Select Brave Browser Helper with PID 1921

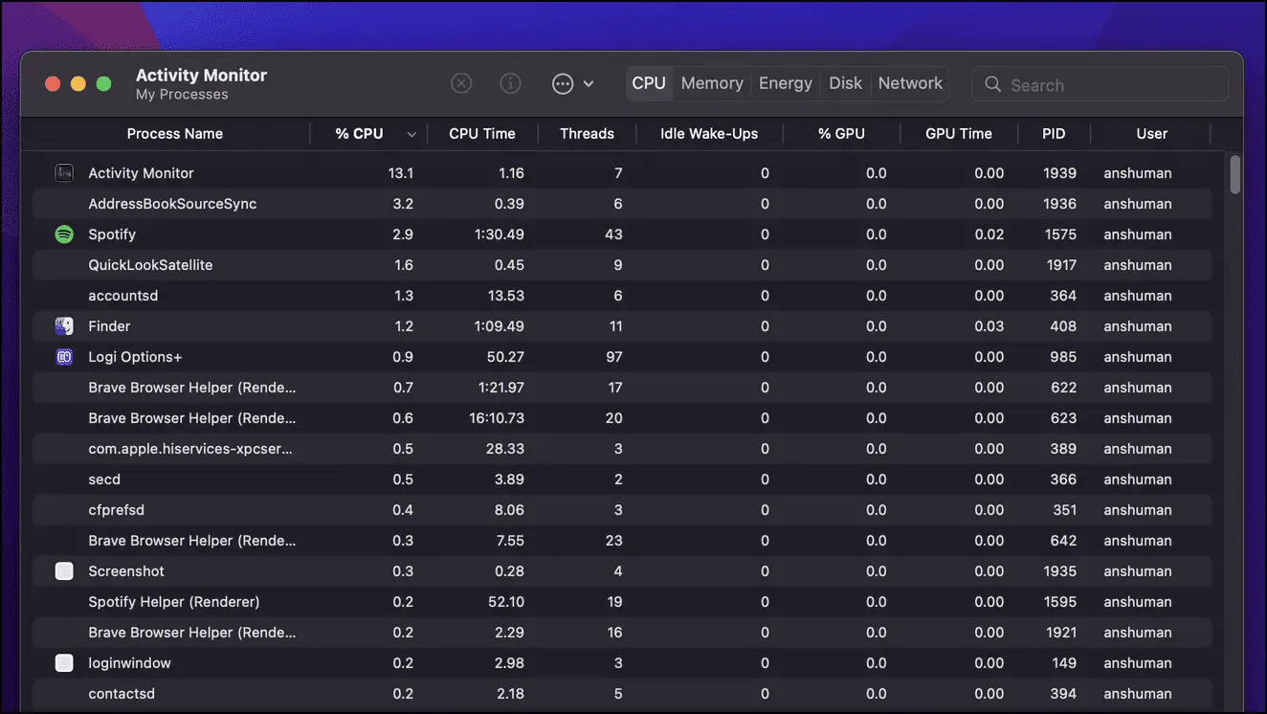[x=622, y=633]
